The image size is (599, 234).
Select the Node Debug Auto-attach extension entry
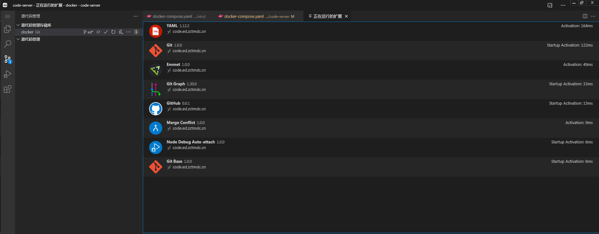371,147
